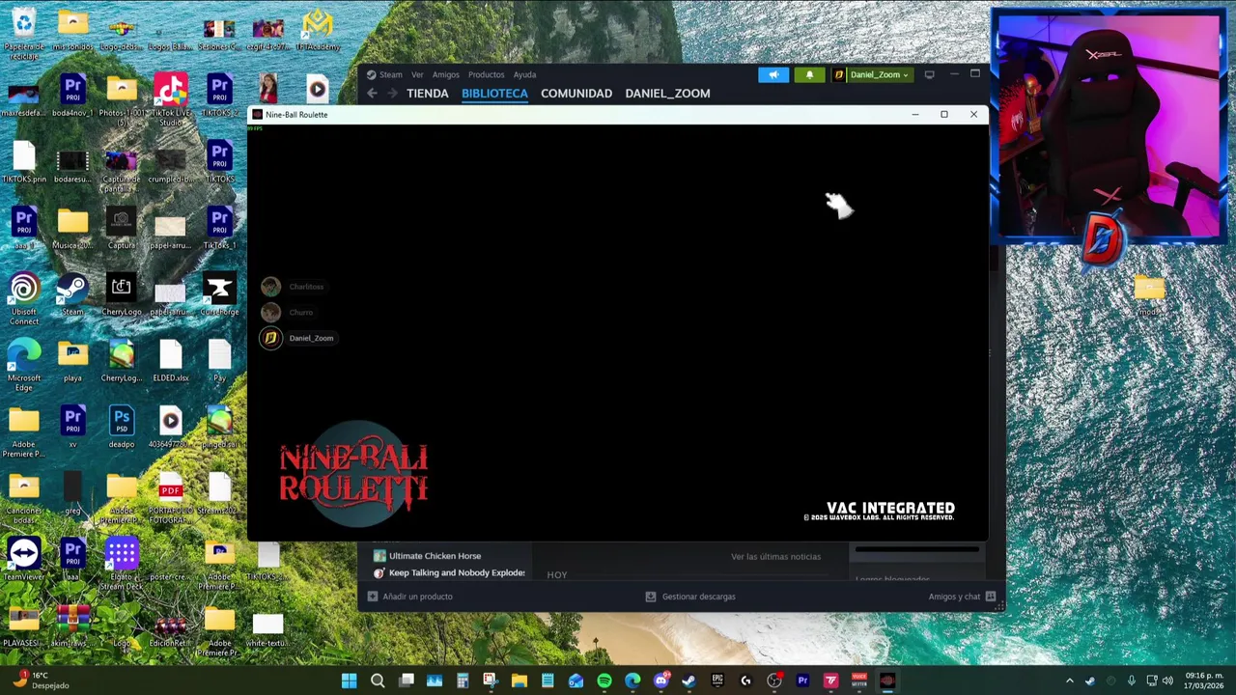Select the PORTAFOLIO FOTOGRAF PDF file on desktop
Viewport: 1236px width, 695px height.
click(171, 499)
